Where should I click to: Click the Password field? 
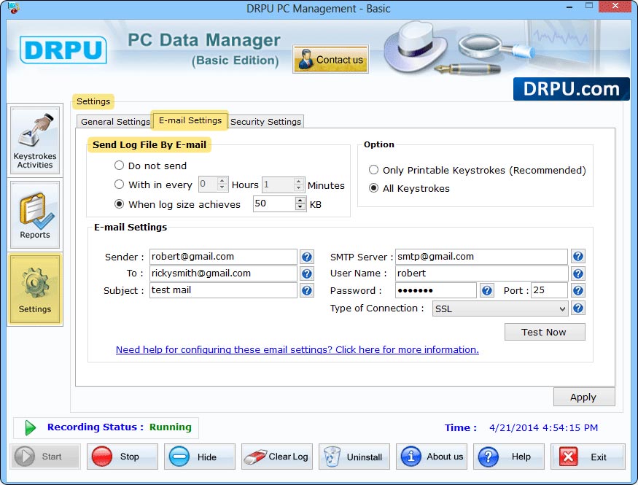(x=436, y=290)
